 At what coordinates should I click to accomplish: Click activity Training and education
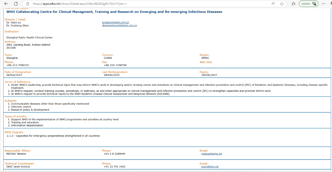25,122
